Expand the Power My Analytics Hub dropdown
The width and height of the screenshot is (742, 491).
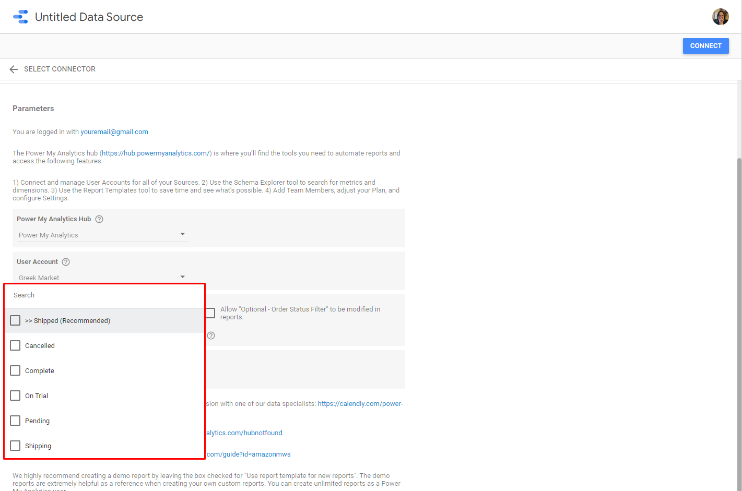coord(102,235)
